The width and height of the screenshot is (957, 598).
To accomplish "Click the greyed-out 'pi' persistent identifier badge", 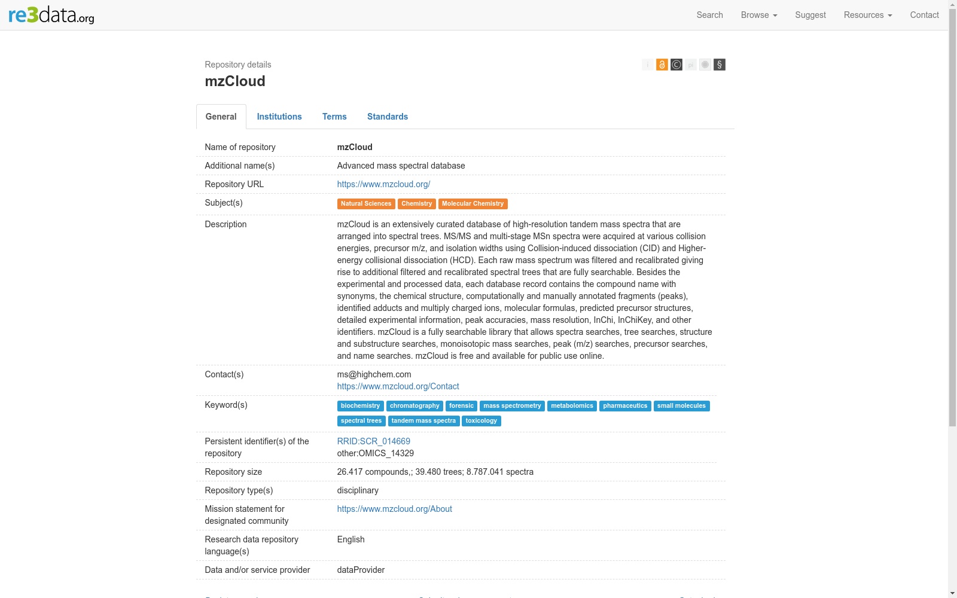I will click(691, 65).
